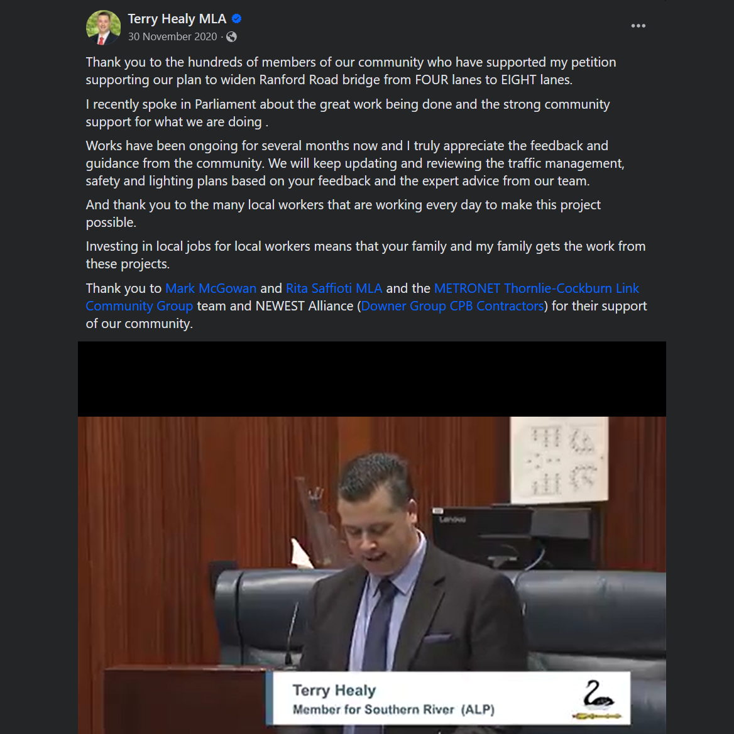734x734 pixels.
Task: Click the public globe audience icon
Action: point(231,36)
